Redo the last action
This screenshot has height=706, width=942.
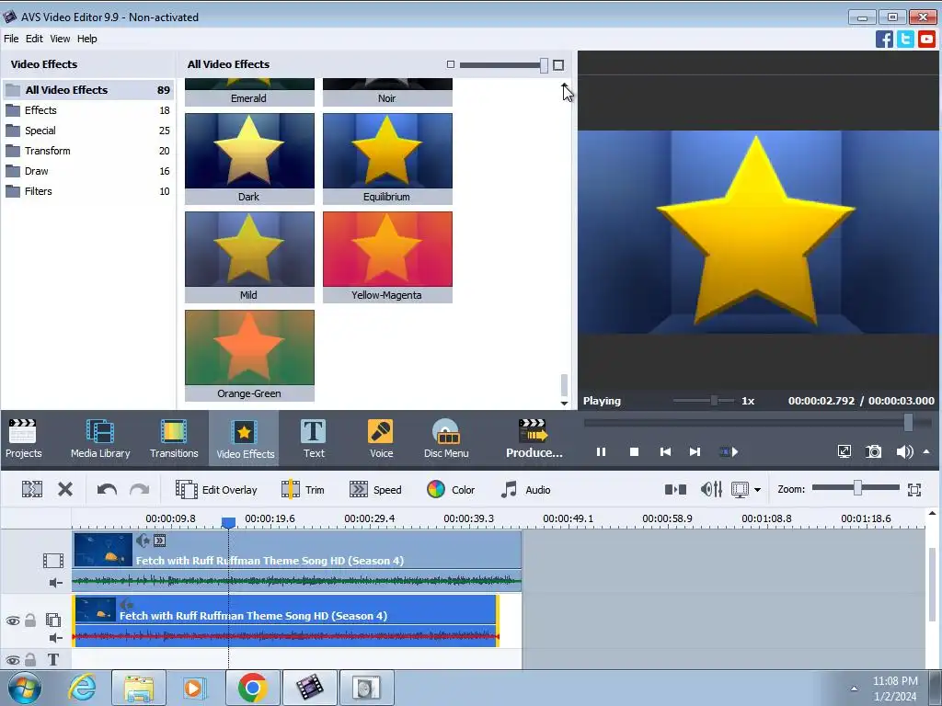point(140,490)
